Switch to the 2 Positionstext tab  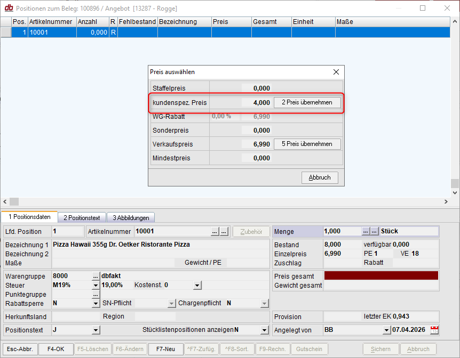click(x=82, y=217)
